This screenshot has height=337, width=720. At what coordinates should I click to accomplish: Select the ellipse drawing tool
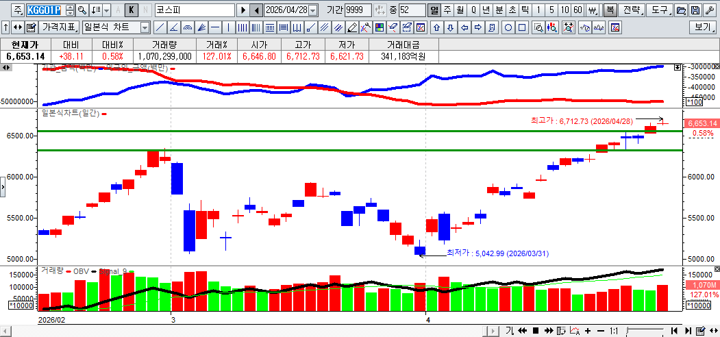click(508, 27)
